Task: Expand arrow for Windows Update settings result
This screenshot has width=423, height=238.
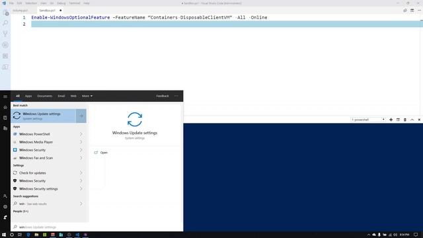Action: click(x=81, y=116)
